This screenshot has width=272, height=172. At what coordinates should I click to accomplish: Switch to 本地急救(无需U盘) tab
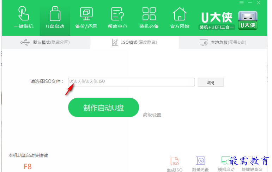pyautogui.click(x=223, y=42)
